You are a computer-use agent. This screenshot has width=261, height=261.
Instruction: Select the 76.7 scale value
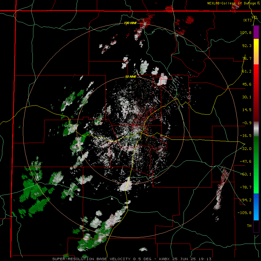pos(247,58)
